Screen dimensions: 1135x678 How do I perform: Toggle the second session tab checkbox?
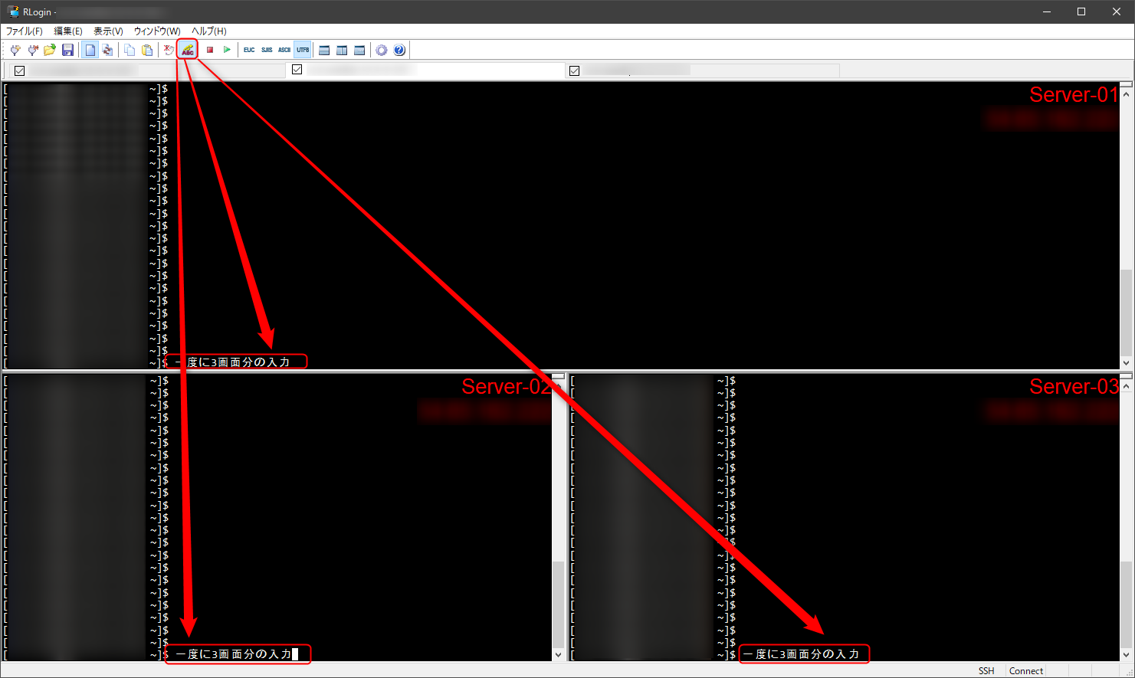(x=297, y=70)
